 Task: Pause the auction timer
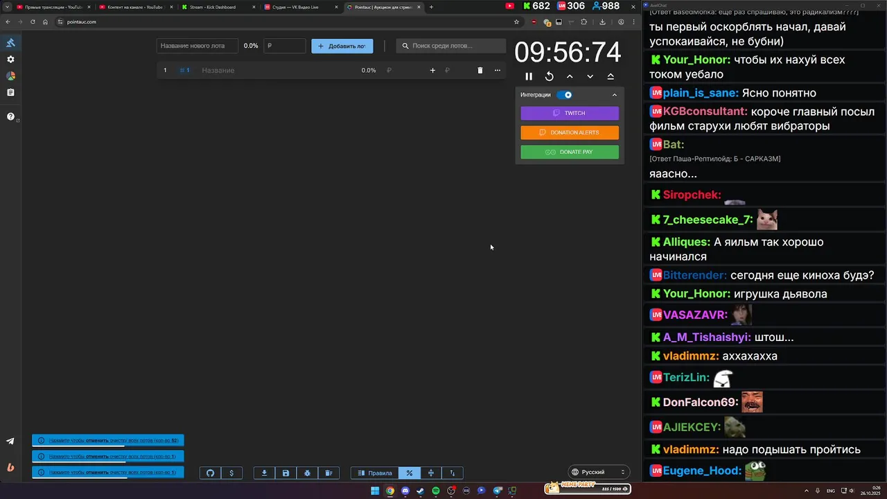click(529, 76)
